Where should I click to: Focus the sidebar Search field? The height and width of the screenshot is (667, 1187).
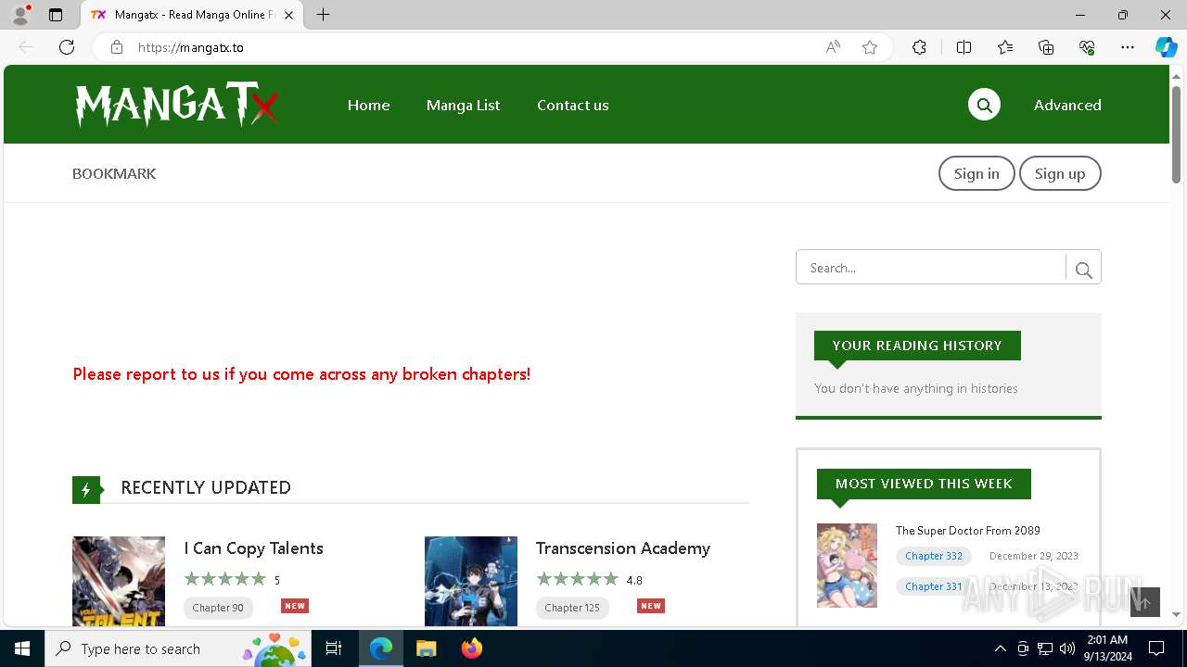(x=931, y=268)
